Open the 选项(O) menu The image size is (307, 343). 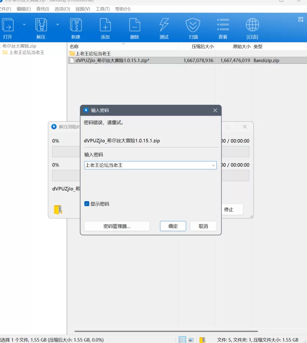(x=62, y=9)
